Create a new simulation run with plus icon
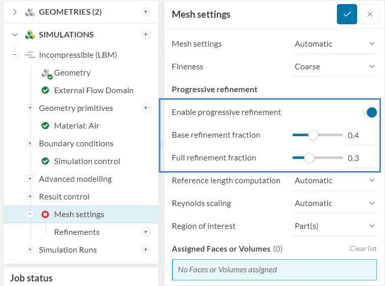The width and height of the screenshot is (385, 286). (x=146, y=250)
